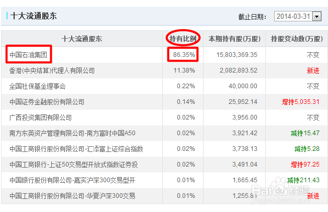Click the 截止日期 label
Viewport: 328px width, 212px height.
252,17
